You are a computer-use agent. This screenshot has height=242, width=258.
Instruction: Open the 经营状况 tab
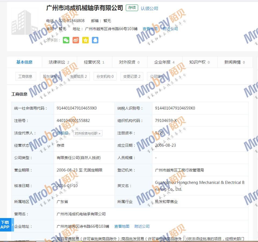[94, 62]
